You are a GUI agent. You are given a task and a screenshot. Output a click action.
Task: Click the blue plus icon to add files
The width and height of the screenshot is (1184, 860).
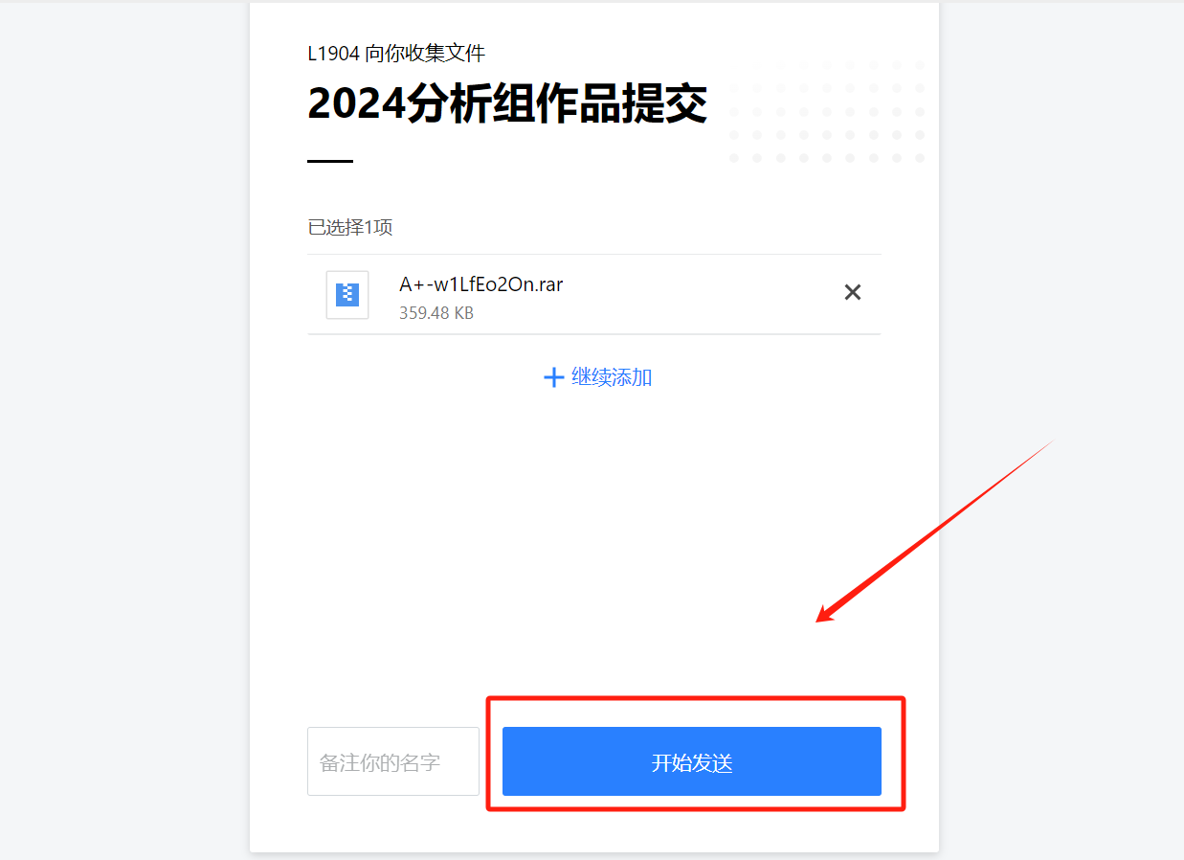pyautogui.click(x=553, y=377)
